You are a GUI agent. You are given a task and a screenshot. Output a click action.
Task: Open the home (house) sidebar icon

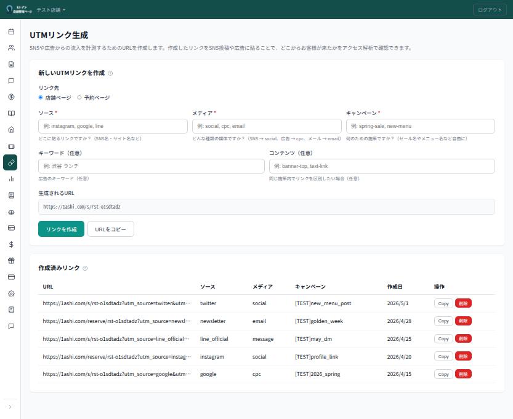pos(11,129)
